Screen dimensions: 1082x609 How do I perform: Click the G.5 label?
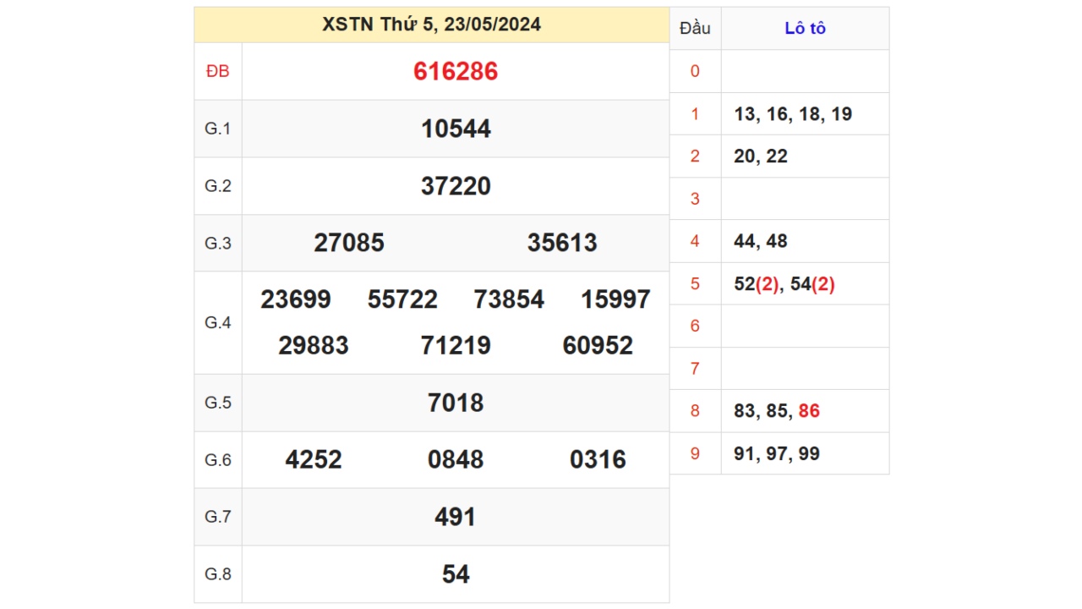[218, 403]
